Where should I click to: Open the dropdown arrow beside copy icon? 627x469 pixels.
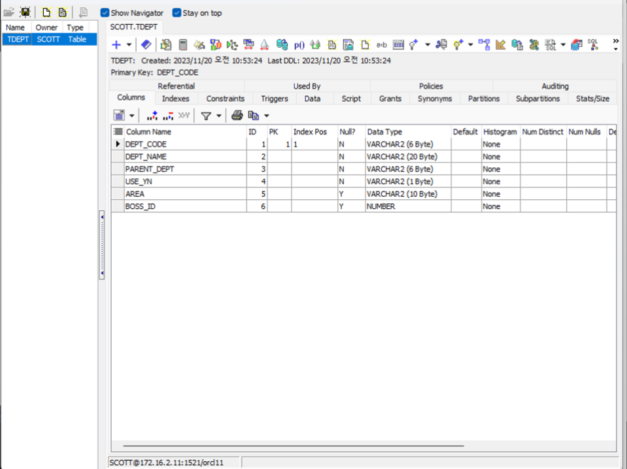pyautogui.click(x=267, y=116)
